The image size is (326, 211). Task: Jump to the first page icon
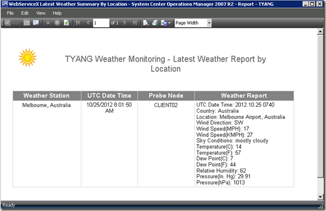click(x=78, y=22)
